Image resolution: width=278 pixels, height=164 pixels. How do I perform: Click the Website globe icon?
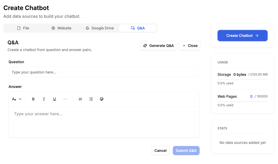[x=53, y=28]
